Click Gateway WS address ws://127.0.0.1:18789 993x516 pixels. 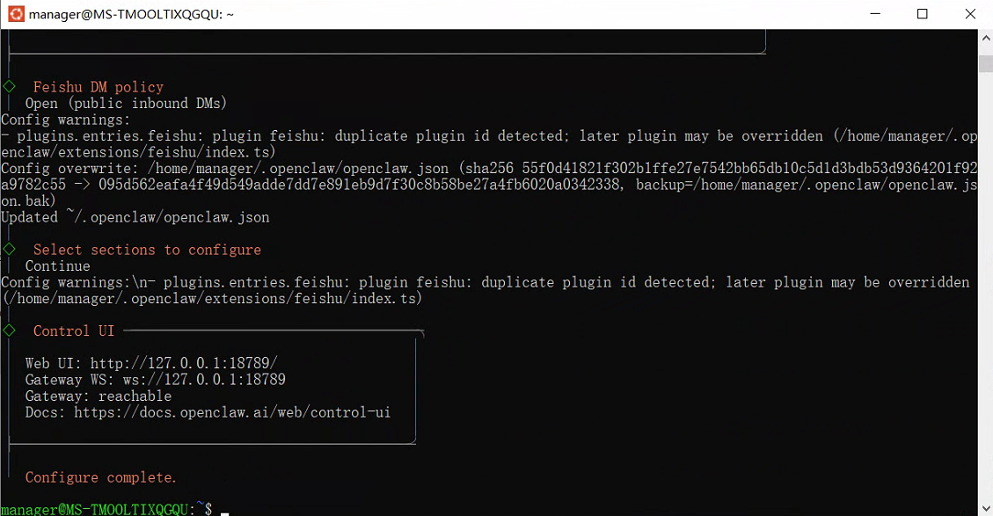coord(204,379)
